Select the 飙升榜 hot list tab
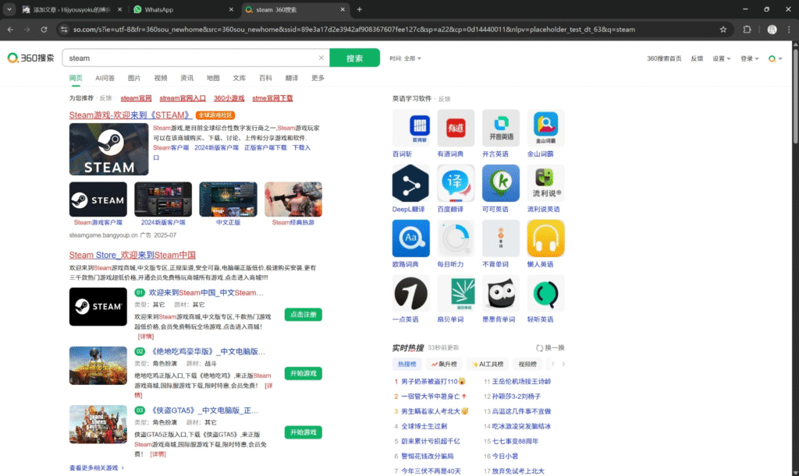 click(444, 364)
